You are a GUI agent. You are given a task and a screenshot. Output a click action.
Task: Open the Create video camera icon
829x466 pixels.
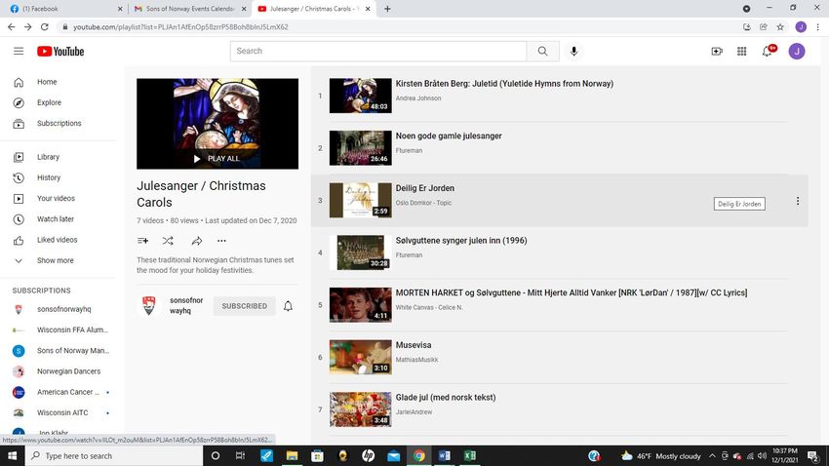point(717,52)
